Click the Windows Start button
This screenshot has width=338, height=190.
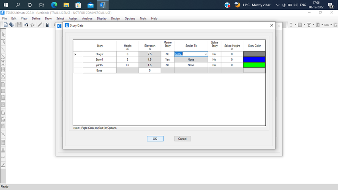click(x=6, y=5)
